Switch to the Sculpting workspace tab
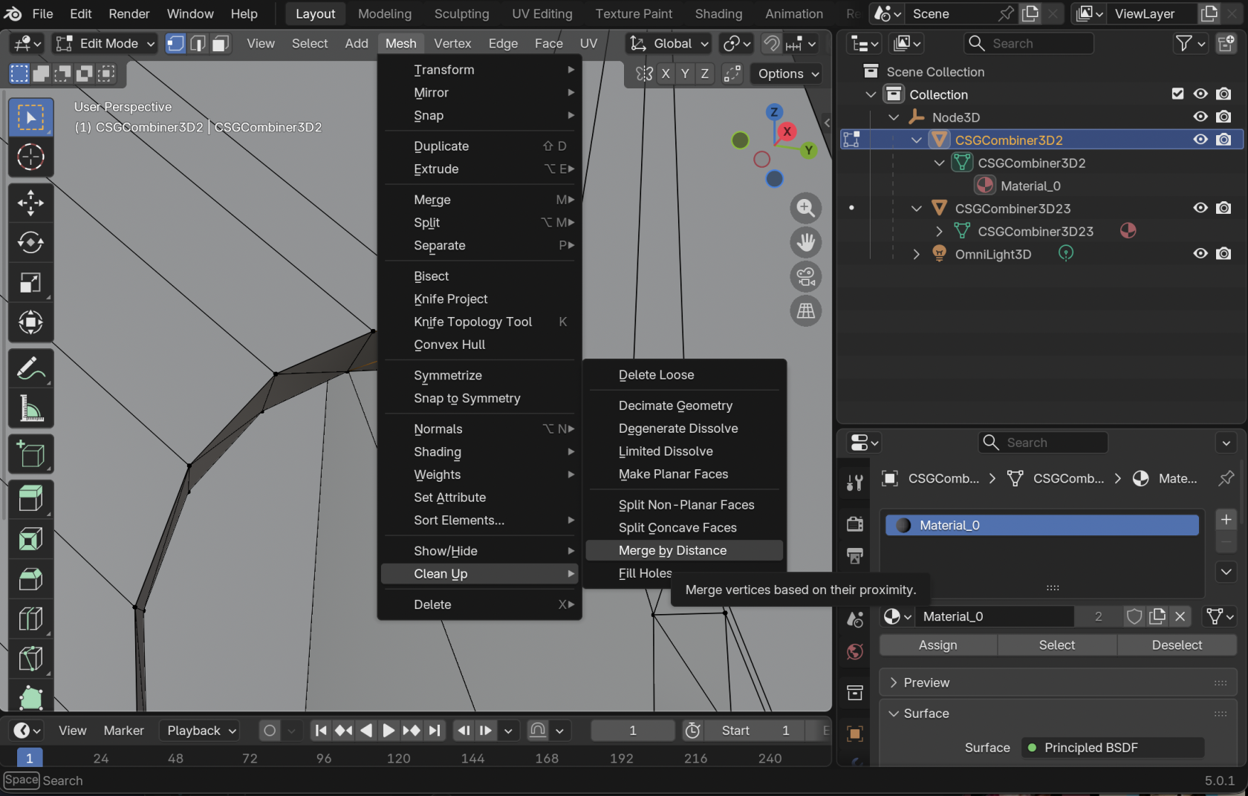1248x796 pixels. (x=461, y=13)
